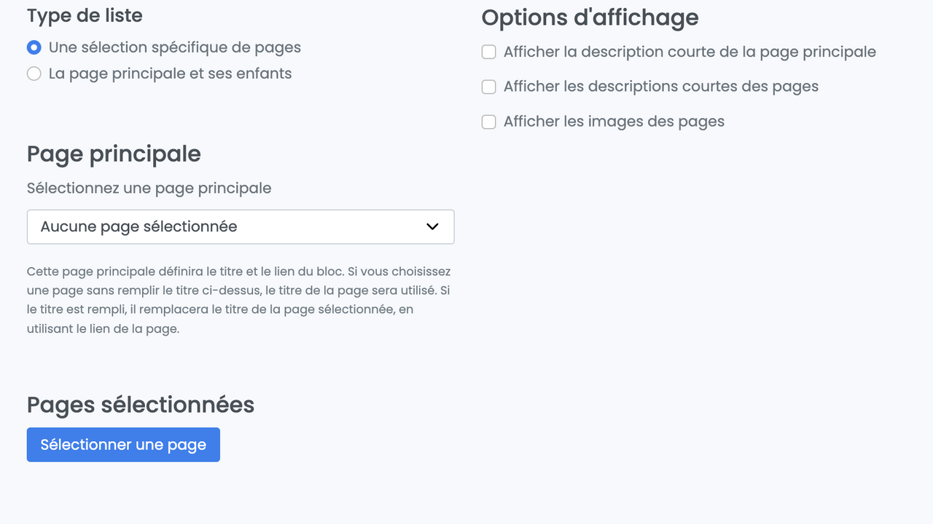Click the help paragraph starting 'Cette page principale définira'
This screenshot has height=524, width=933.
click(239, 300)
